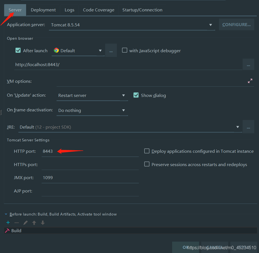Open the On 'Update' action dropdown
Viewport: 259px width, 253px height.
(92, 96)
